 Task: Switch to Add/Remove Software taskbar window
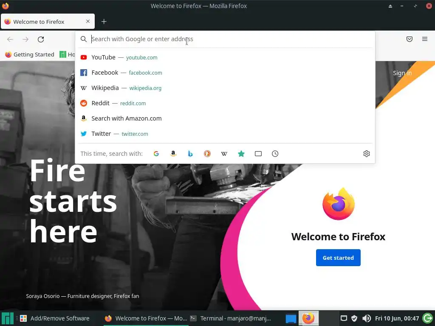point(55,318)
